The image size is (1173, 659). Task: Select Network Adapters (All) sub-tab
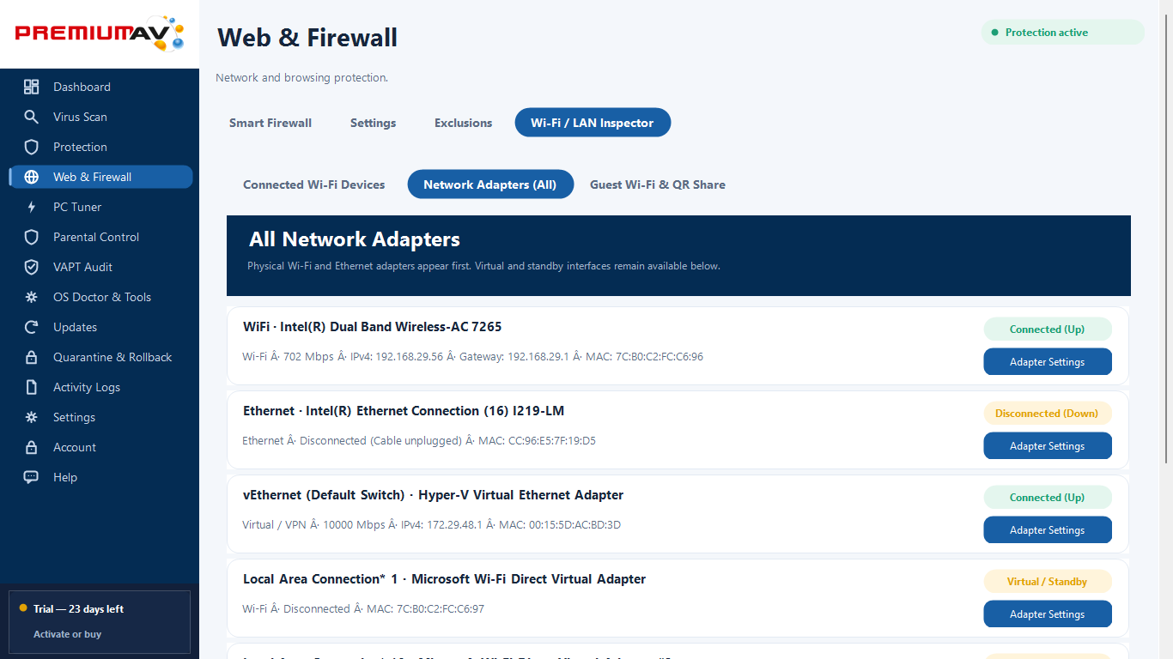(x=490, y=184)
